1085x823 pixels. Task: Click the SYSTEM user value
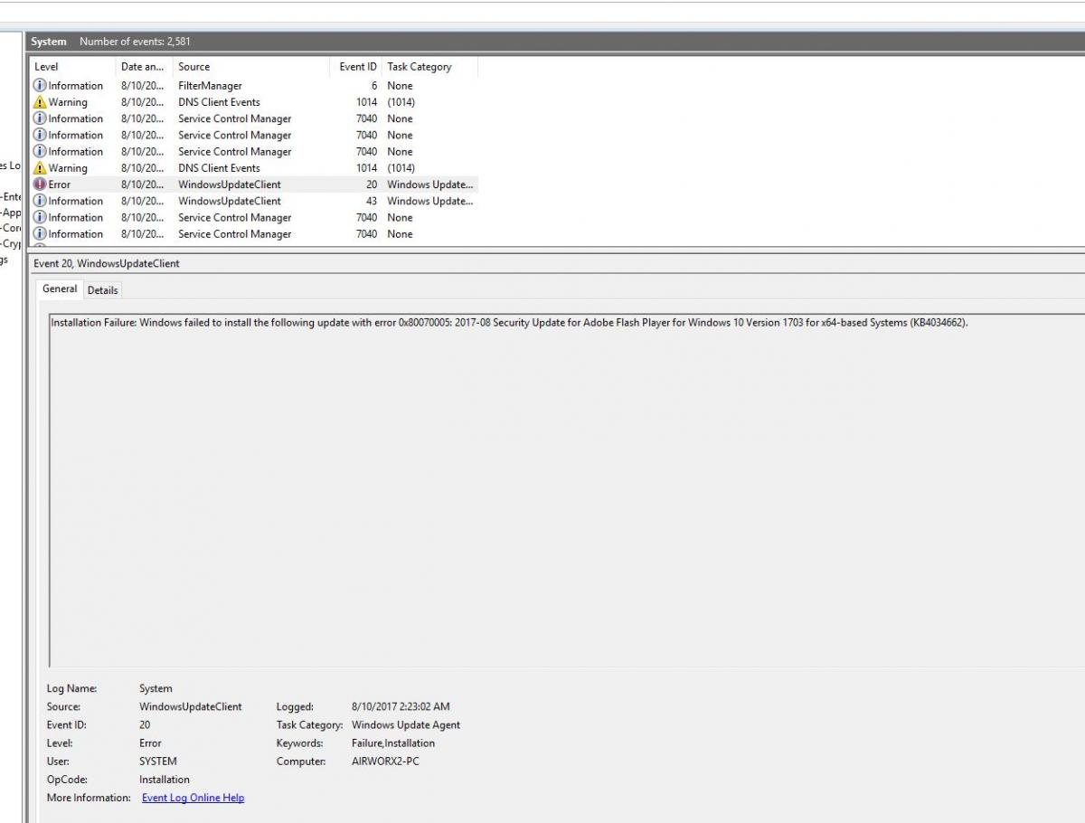click(158, 761)
